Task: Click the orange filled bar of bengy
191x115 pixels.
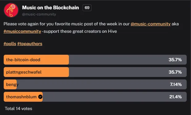Action: tap(10, 84)
